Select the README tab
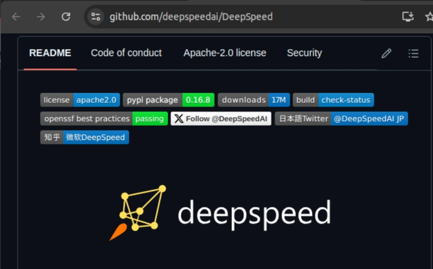This screenshot has height=269, width=433. point(50,53)
